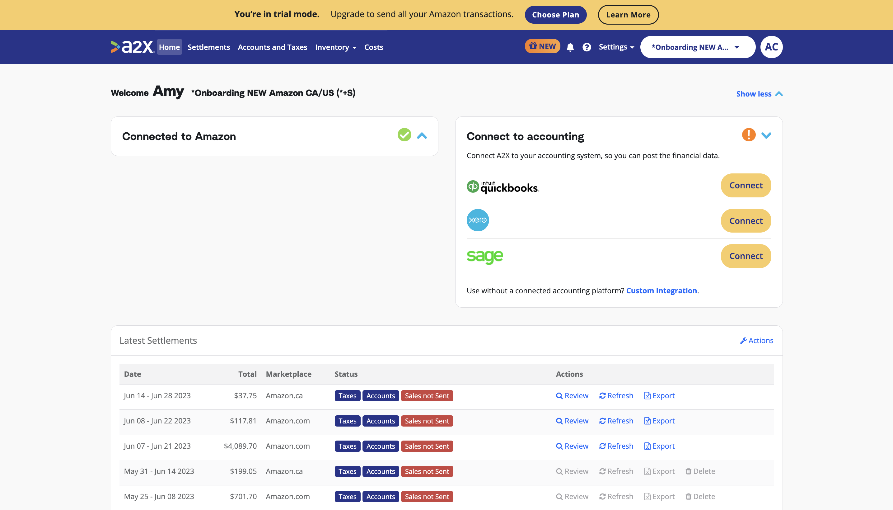
Task: Delete the May 25 - Jun 08 settlement
Action: 700,496
